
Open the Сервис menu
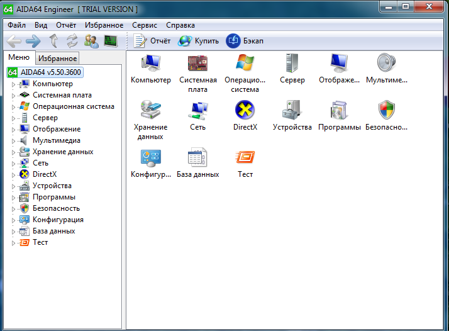[145, 25]
